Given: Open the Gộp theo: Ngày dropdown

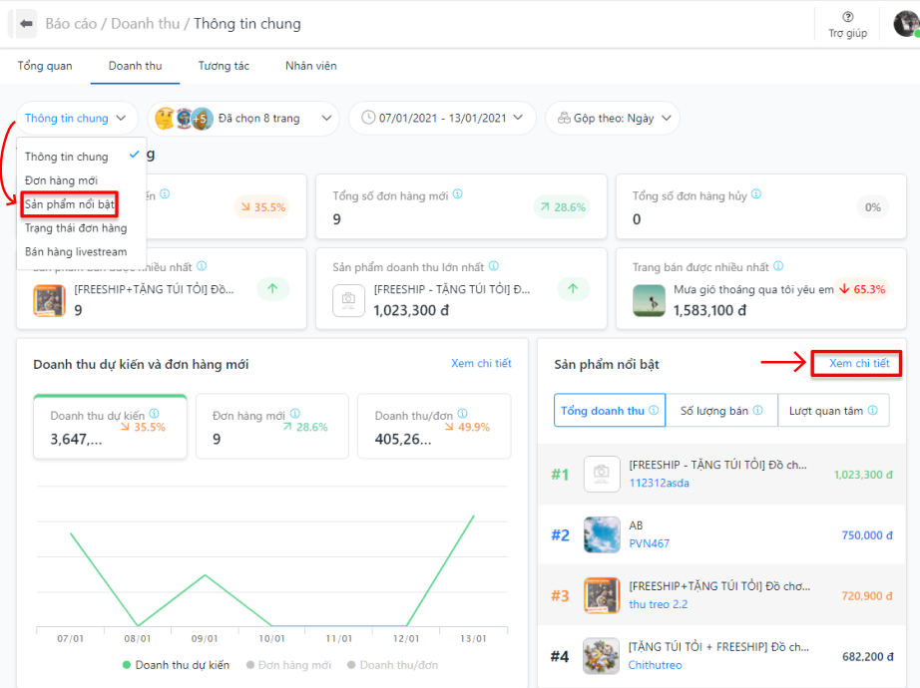Looking at the screenshot, I should click(613, 119).
